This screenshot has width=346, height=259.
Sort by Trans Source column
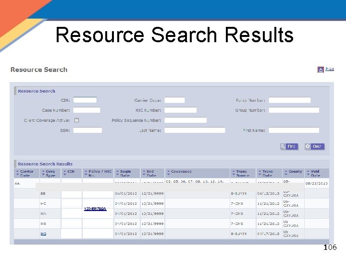point(243,173)
